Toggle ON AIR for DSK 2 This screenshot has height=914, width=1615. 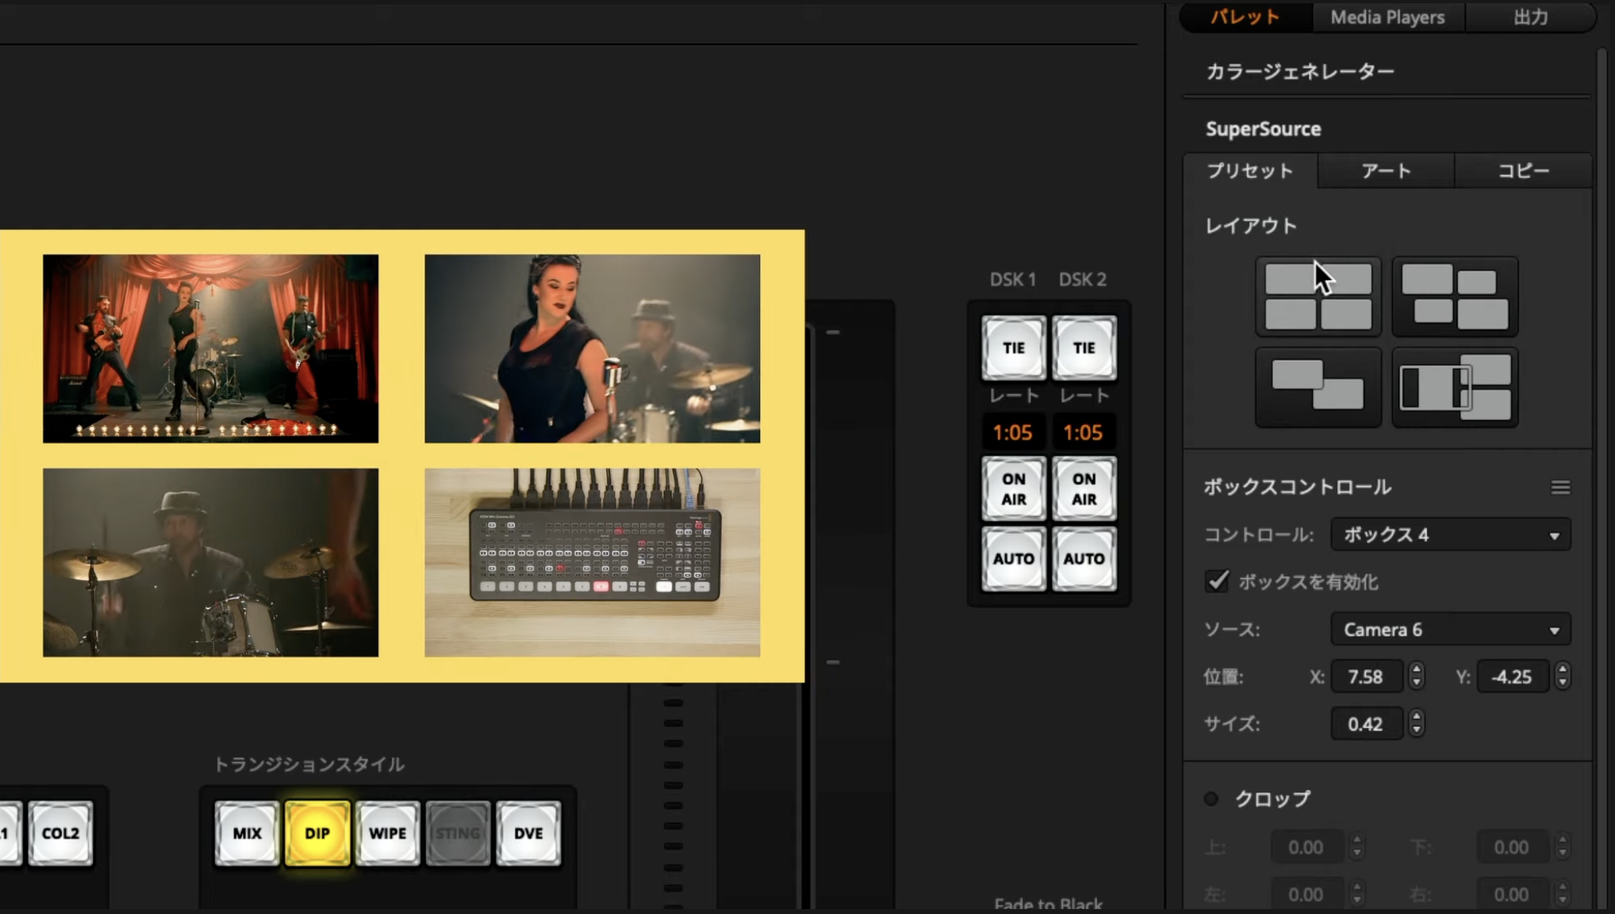click(x=1083, y=489)
